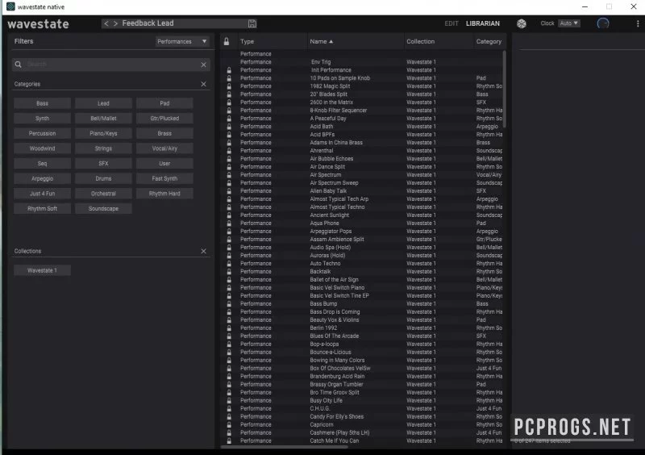This screenshot has height=455, width=645.
Task: Select the Wavestate 1 collection
Action: tap(43, 270)
